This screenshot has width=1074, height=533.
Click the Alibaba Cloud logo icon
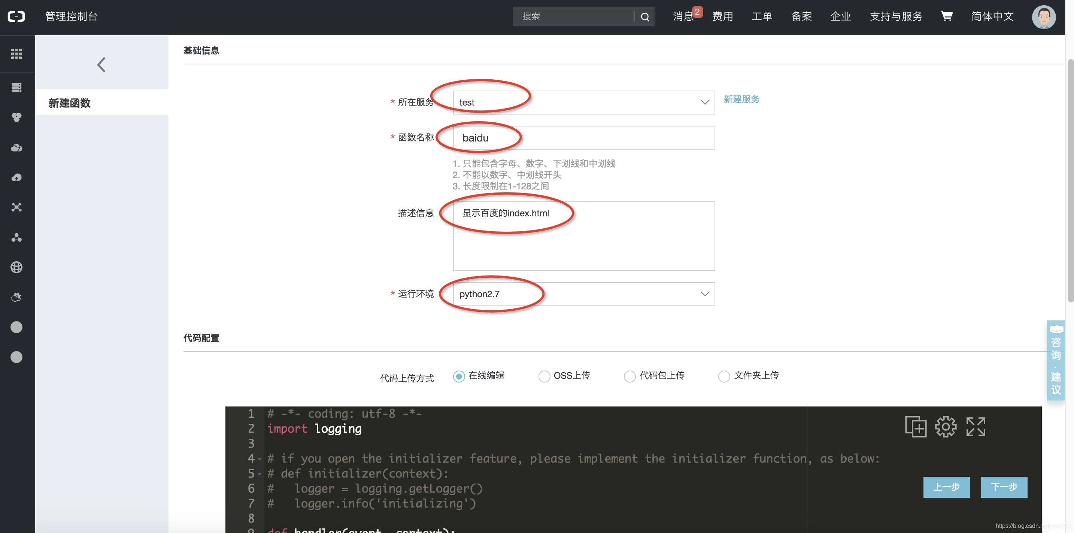point(16,17)
